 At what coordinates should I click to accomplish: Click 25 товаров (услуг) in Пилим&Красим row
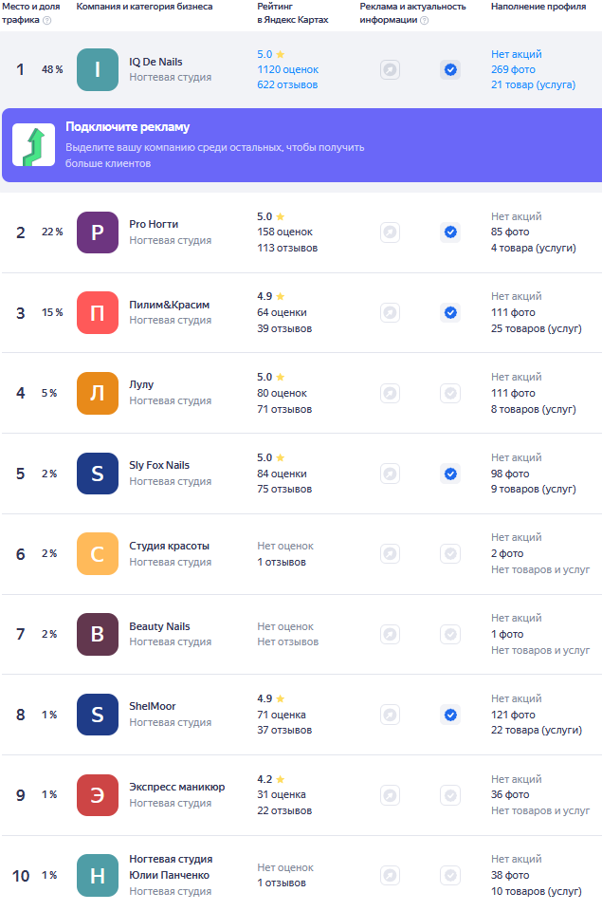coord(537,329)
